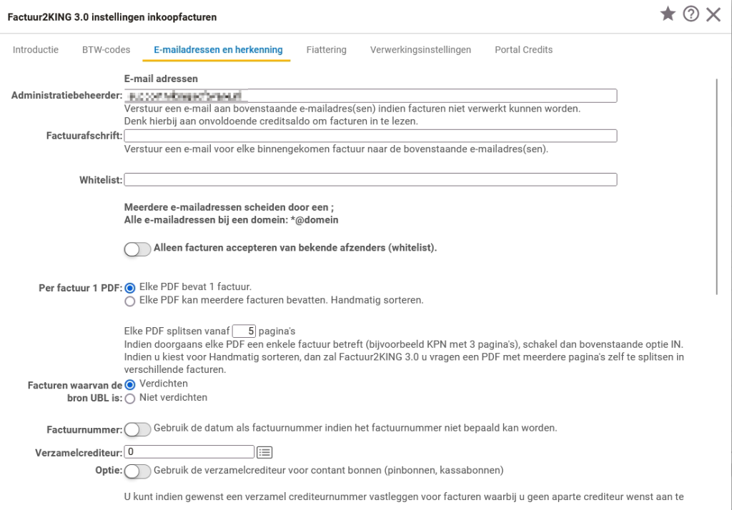Toggle whitelist-only acceptance of known senders
The width and height of the screenshot is (732, 510).
137,249
